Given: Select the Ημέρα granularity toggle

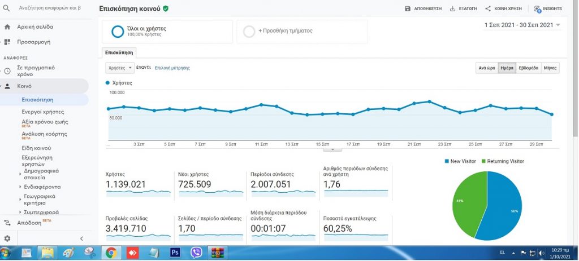Looking at the screenshot, I should pos(507,68).
